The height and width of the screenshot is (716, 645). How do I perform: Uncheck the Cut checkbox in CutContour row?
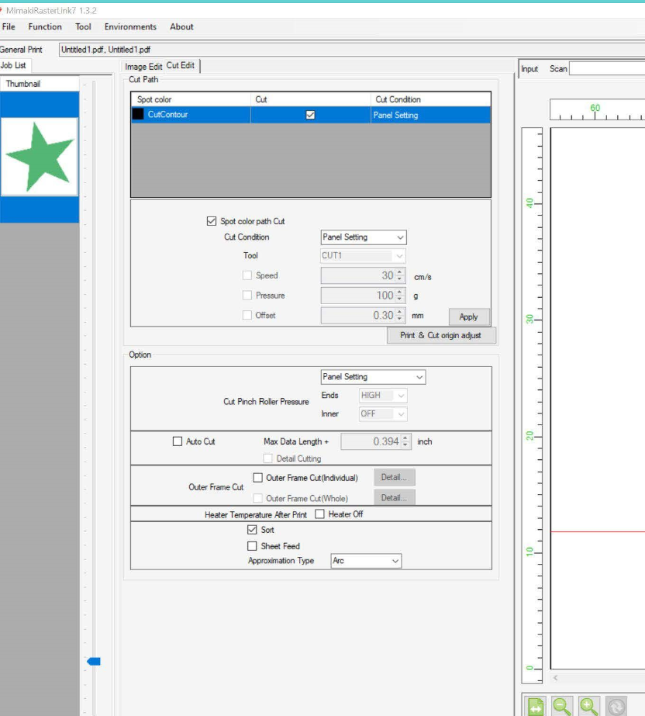point(310,115)
